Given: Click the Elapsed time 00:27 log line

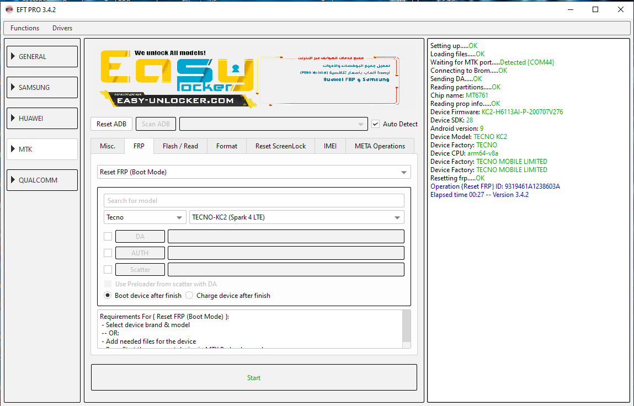Looking at the screenshot, I should click(x=479, y=195).
